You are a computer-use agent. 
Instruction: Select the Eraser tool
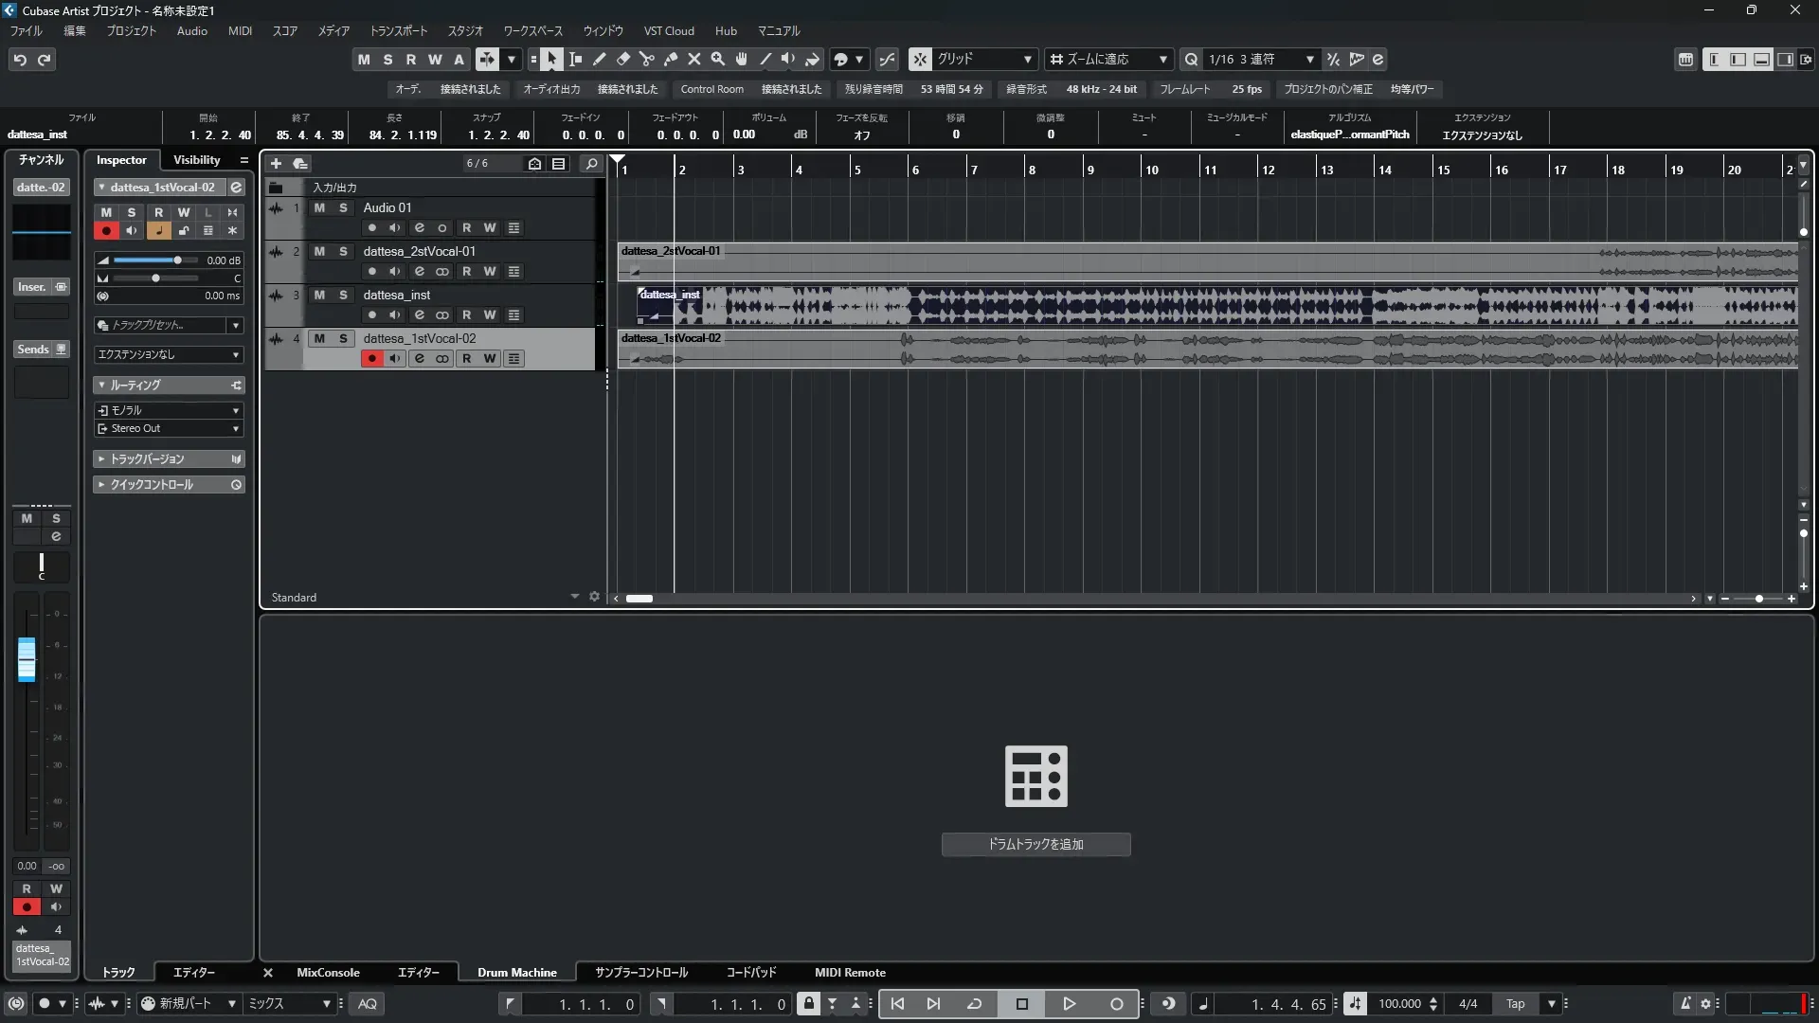[x=623, y=60]
